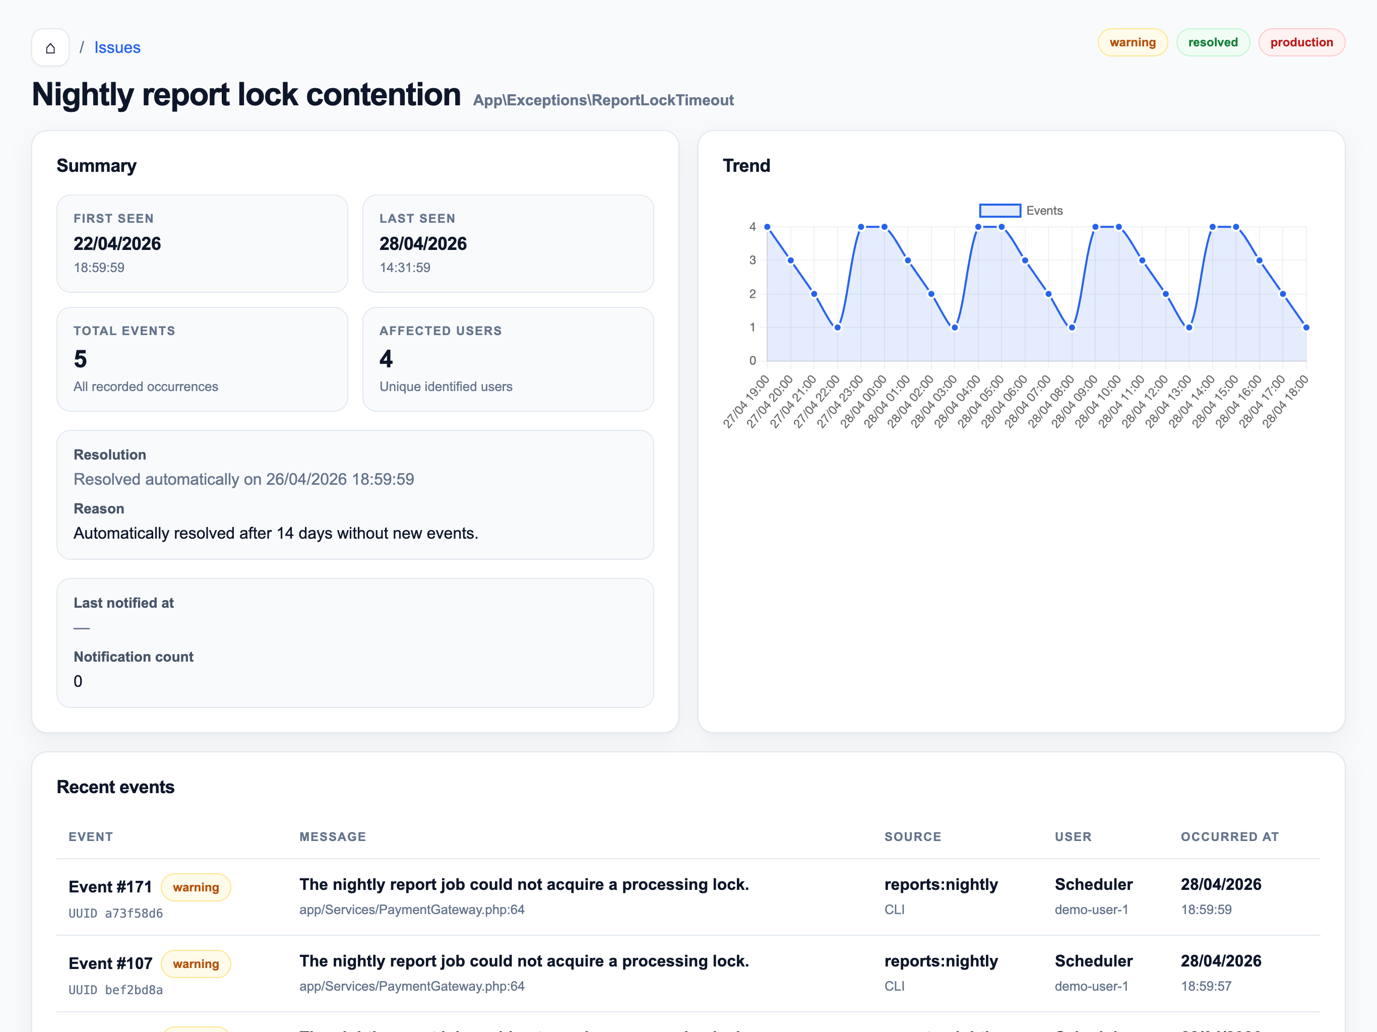Viewport: 1377px width, 1032px height.
Task: Click the first trend data point at 27/04 19:00
Action: coord(767,227)
